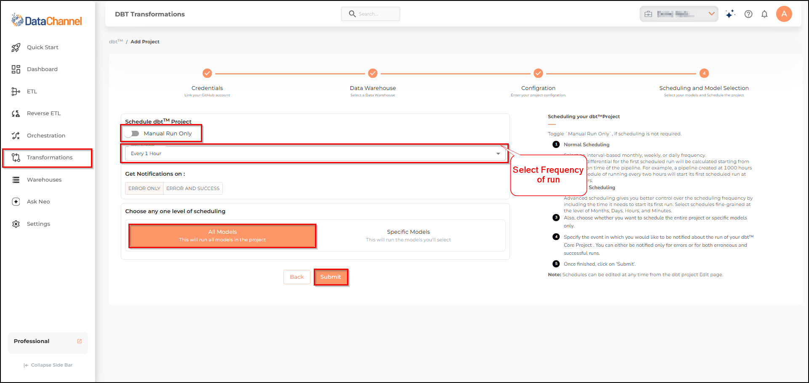Image resolution: width=809 pixels, height=383 pixels.
Task: Open Transformations in the sidebar
Action: click(x=50, y=158)
